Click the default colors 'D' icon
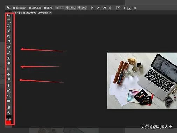The width and height of the screenshot is (177, 133). pyautogui.click(x=10, y=120)
